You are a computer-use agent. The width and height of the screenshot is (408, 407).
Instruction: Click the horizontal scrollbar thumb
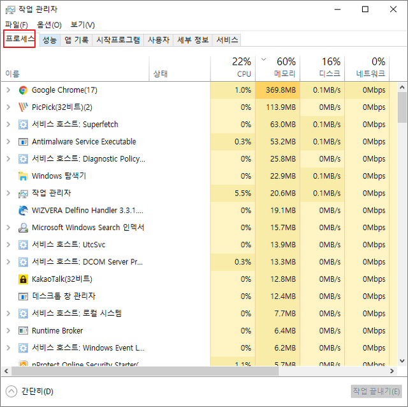click(x=145, y=371)
